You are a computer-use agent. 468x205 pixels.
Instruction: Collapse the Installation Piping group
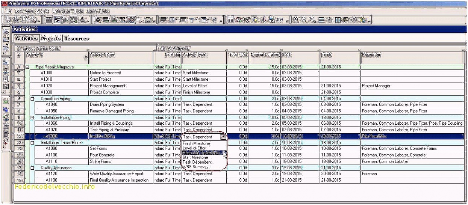coord(32,118)
